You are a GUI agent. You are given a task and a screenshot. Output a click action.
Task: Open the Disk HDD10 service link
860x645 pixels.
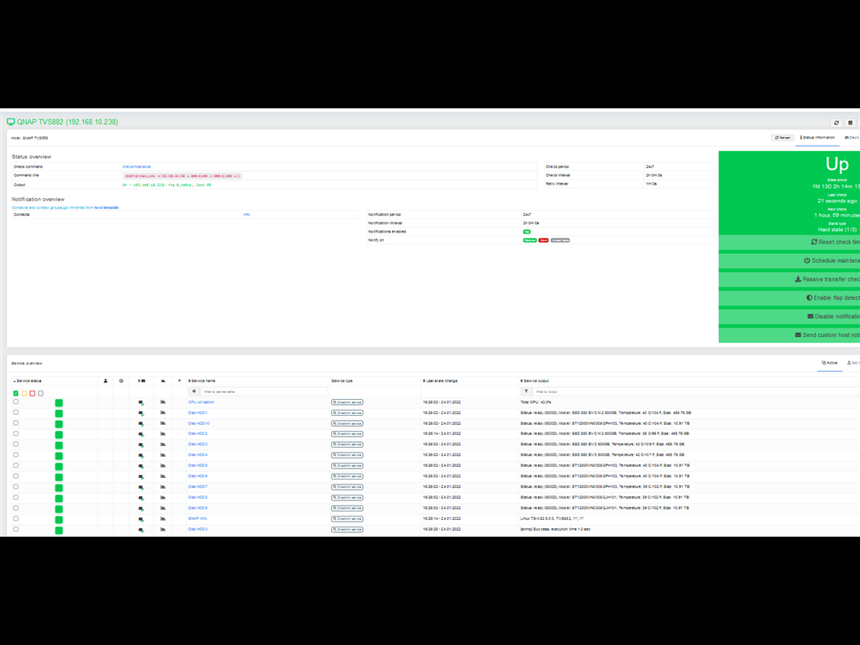tap(198, 423)
